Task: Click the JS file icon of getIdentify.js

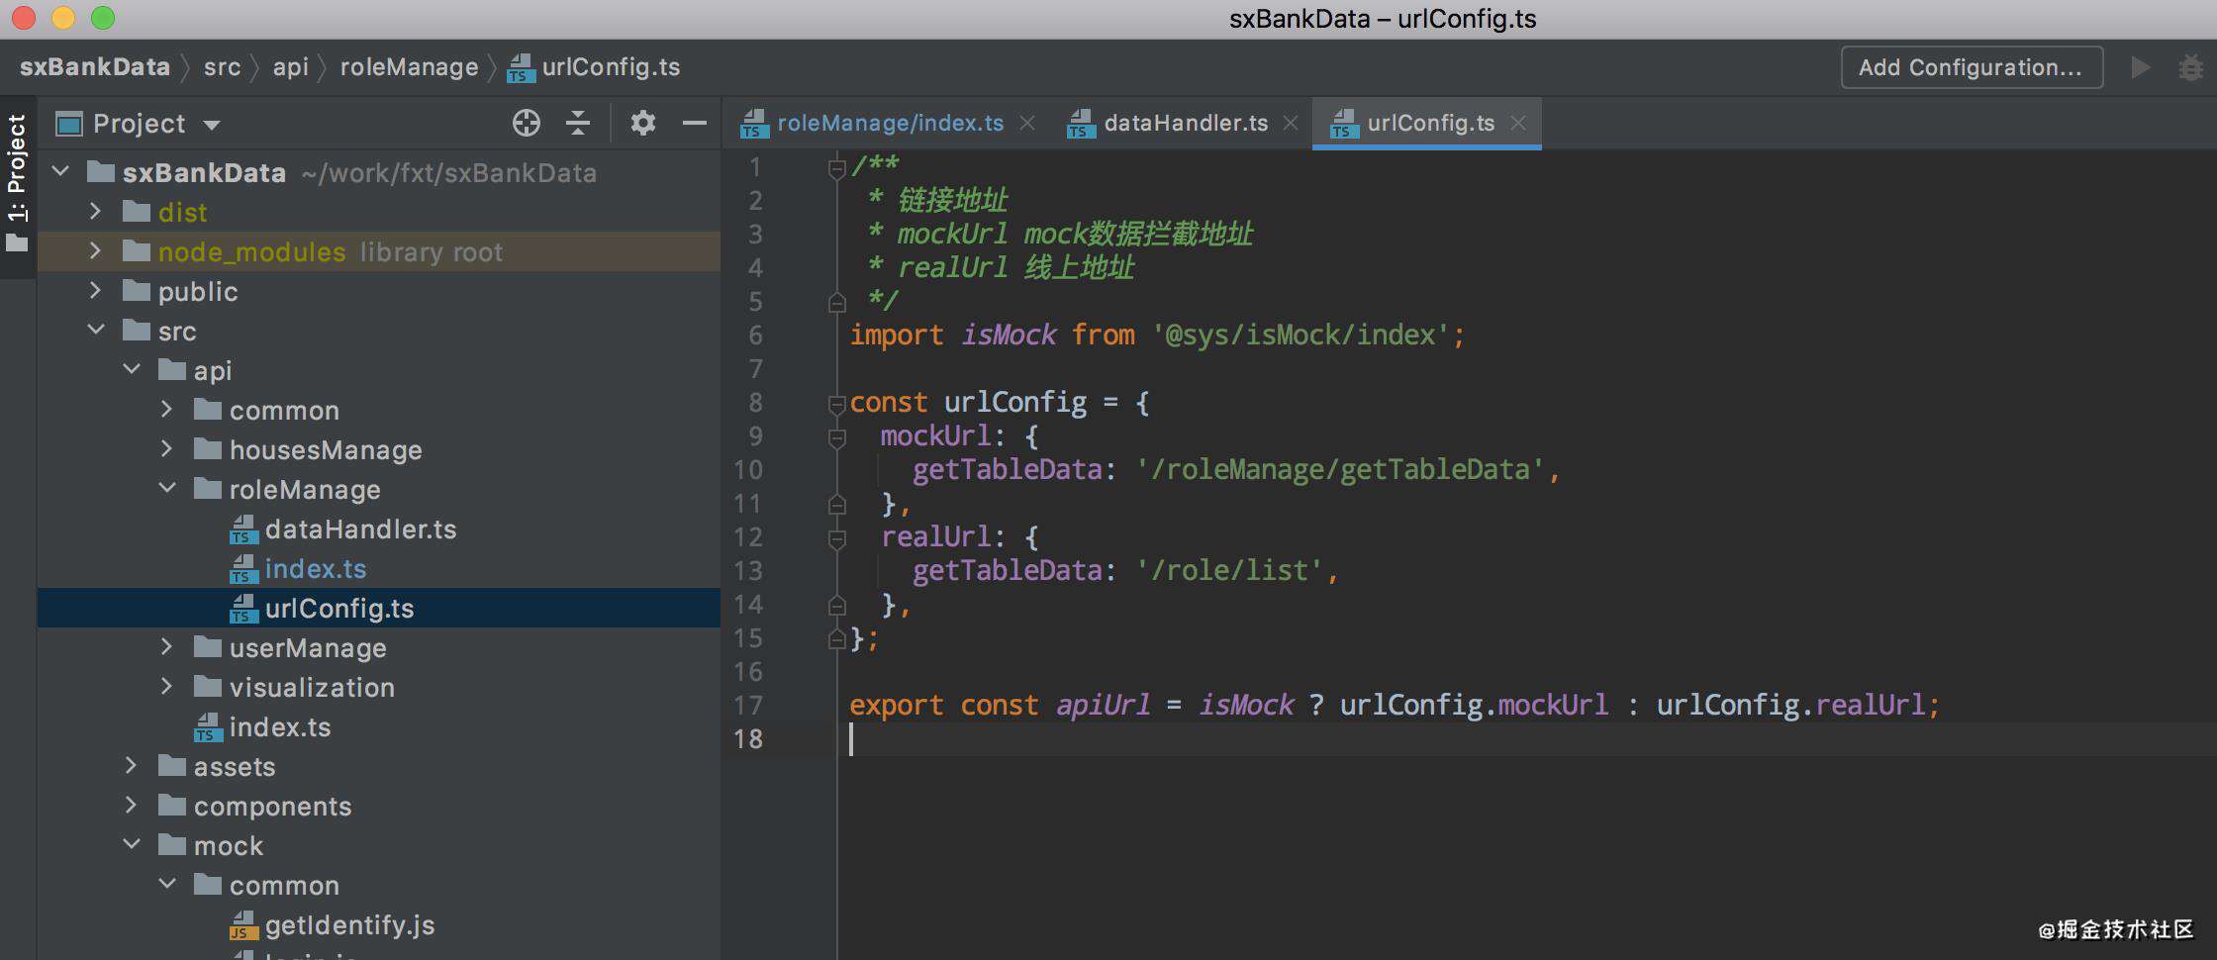Action: 243,925
